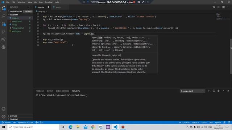Open Changes compare icon in editor toolbar
This screenshot has width=232, height=130.
[x=214, y=7]
